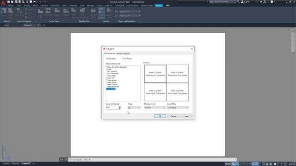Screen dimensions: 296x166
Task: Select Three: Right viewport configuration
Action: pos(111,76)
